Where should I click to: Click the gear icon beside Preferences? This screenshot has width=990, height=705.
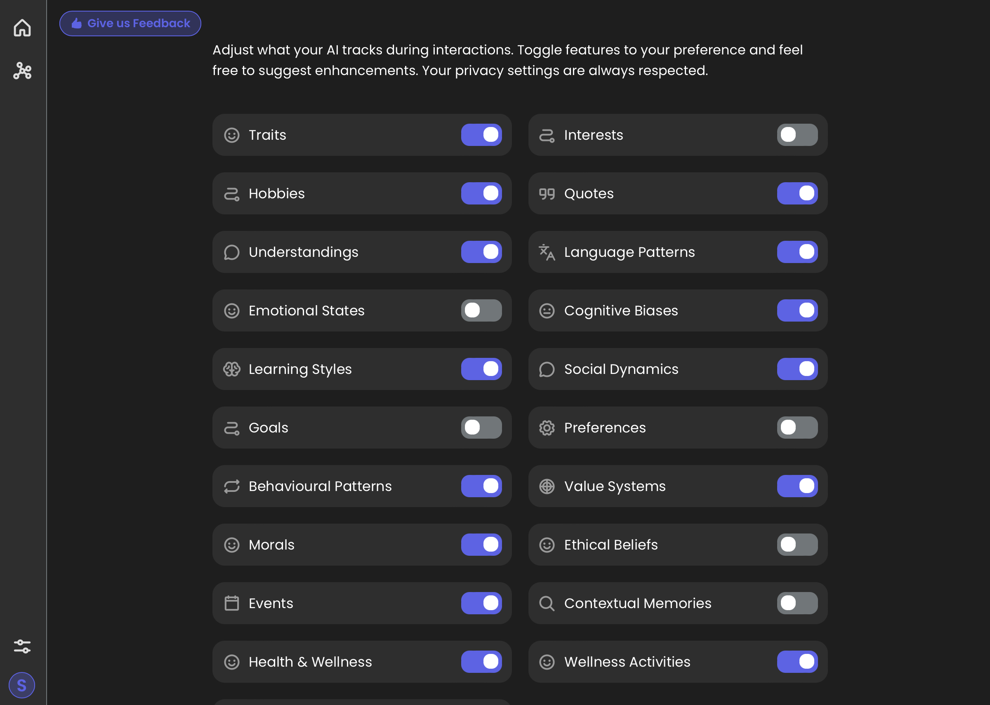pyautogui.click(x=547, y=428)
